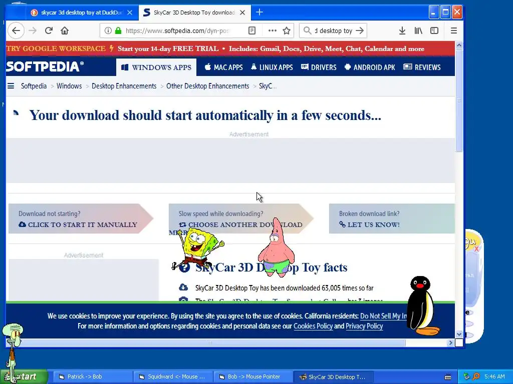Go to the Windows breadcrumb
The image size is (513, 384).
tap(69, 86)
